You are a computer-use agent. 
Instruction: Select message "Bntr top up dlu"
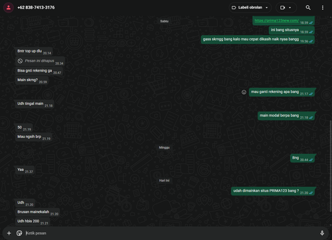click(34, 51)
